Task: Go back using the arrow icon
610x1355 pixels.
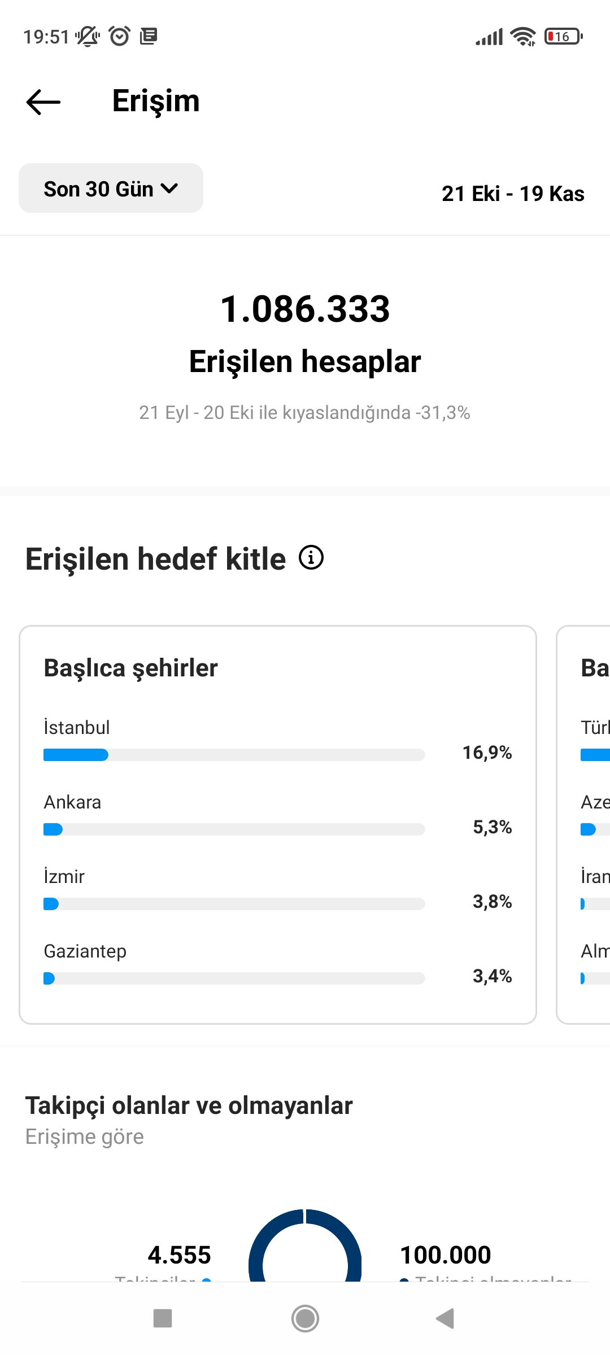Action: point(43,102)
